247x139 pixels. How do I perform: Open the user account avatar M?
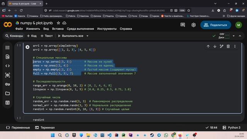(x=239, y=25)
